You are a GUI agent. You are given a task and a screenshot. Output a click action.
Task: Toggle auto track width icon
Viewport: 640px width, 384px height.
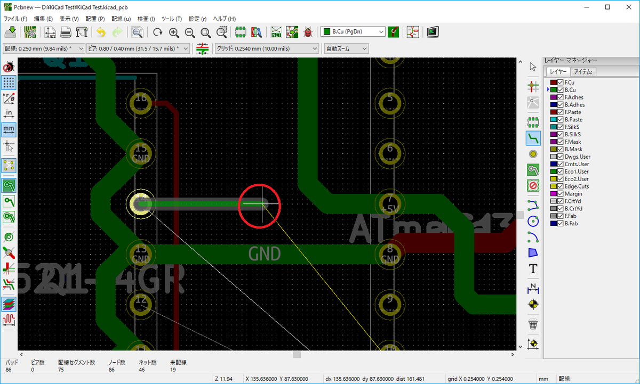click(x=203, y=48)
